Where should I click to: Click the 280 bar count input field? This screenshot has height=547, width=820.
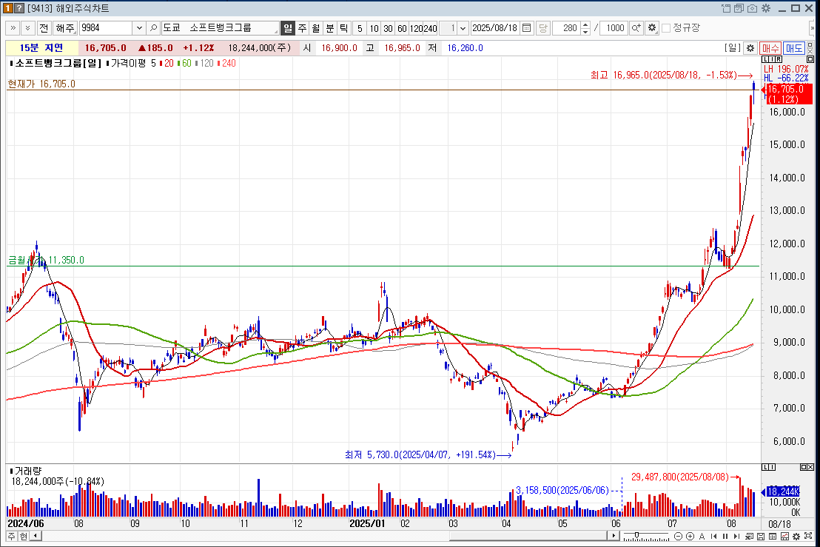click(568, 28)
